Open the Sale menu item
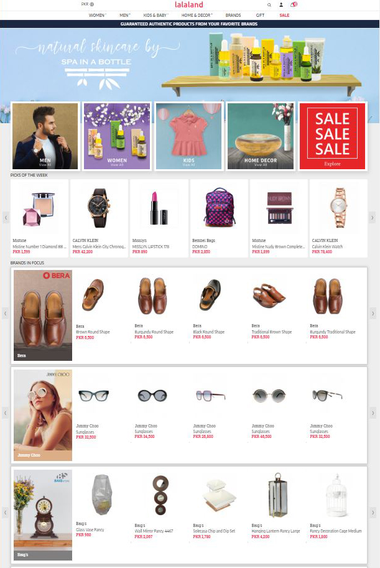Image resolution: width=380 pixels, height=568 pixels. tap(284, 15)
